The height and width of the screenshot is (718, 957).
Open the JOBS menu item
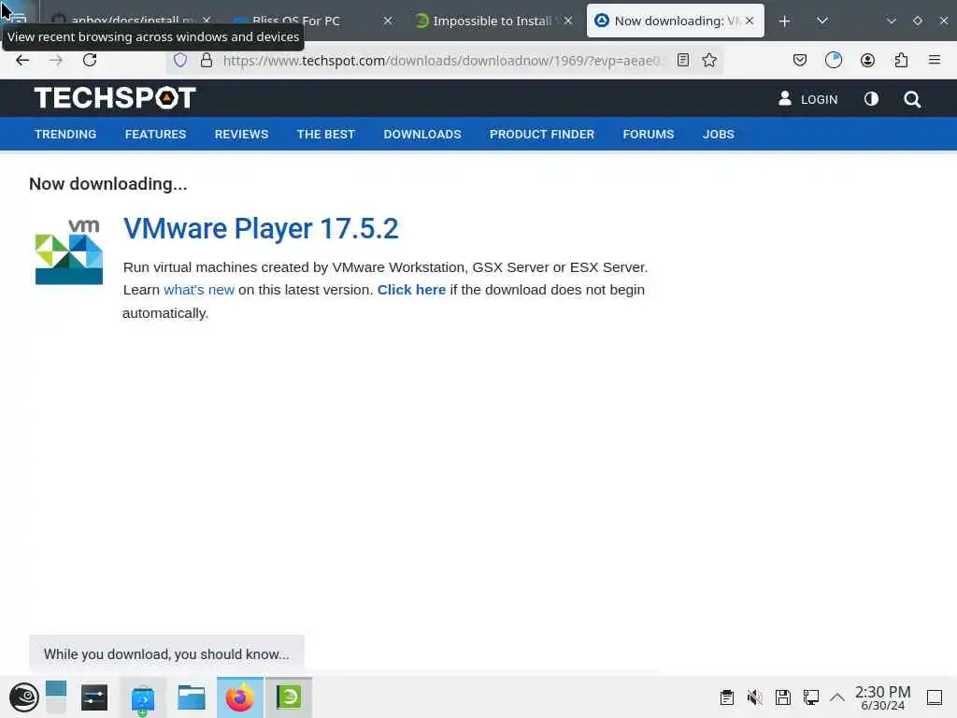coord(719,134)
